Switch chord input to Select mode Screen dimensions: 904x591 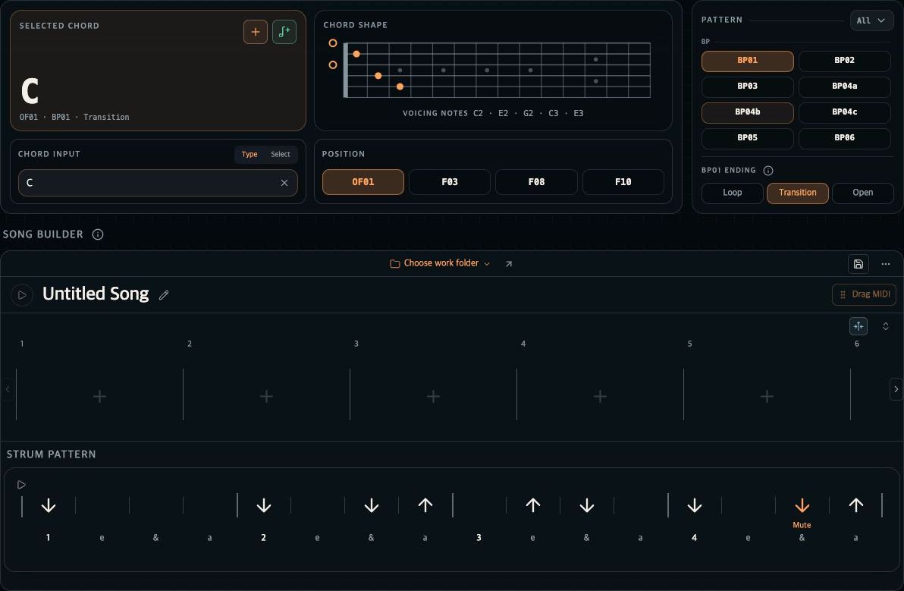(x=281, y=155)
